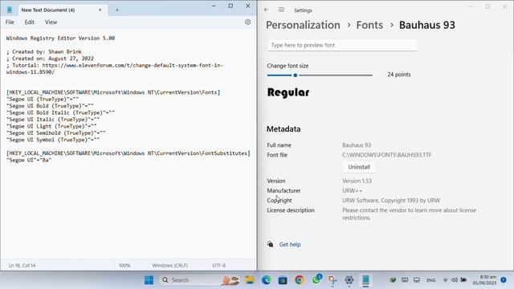Click Ln 18, Col 14 position indicator
The image size is (514, 289).
tap(22, 266)
